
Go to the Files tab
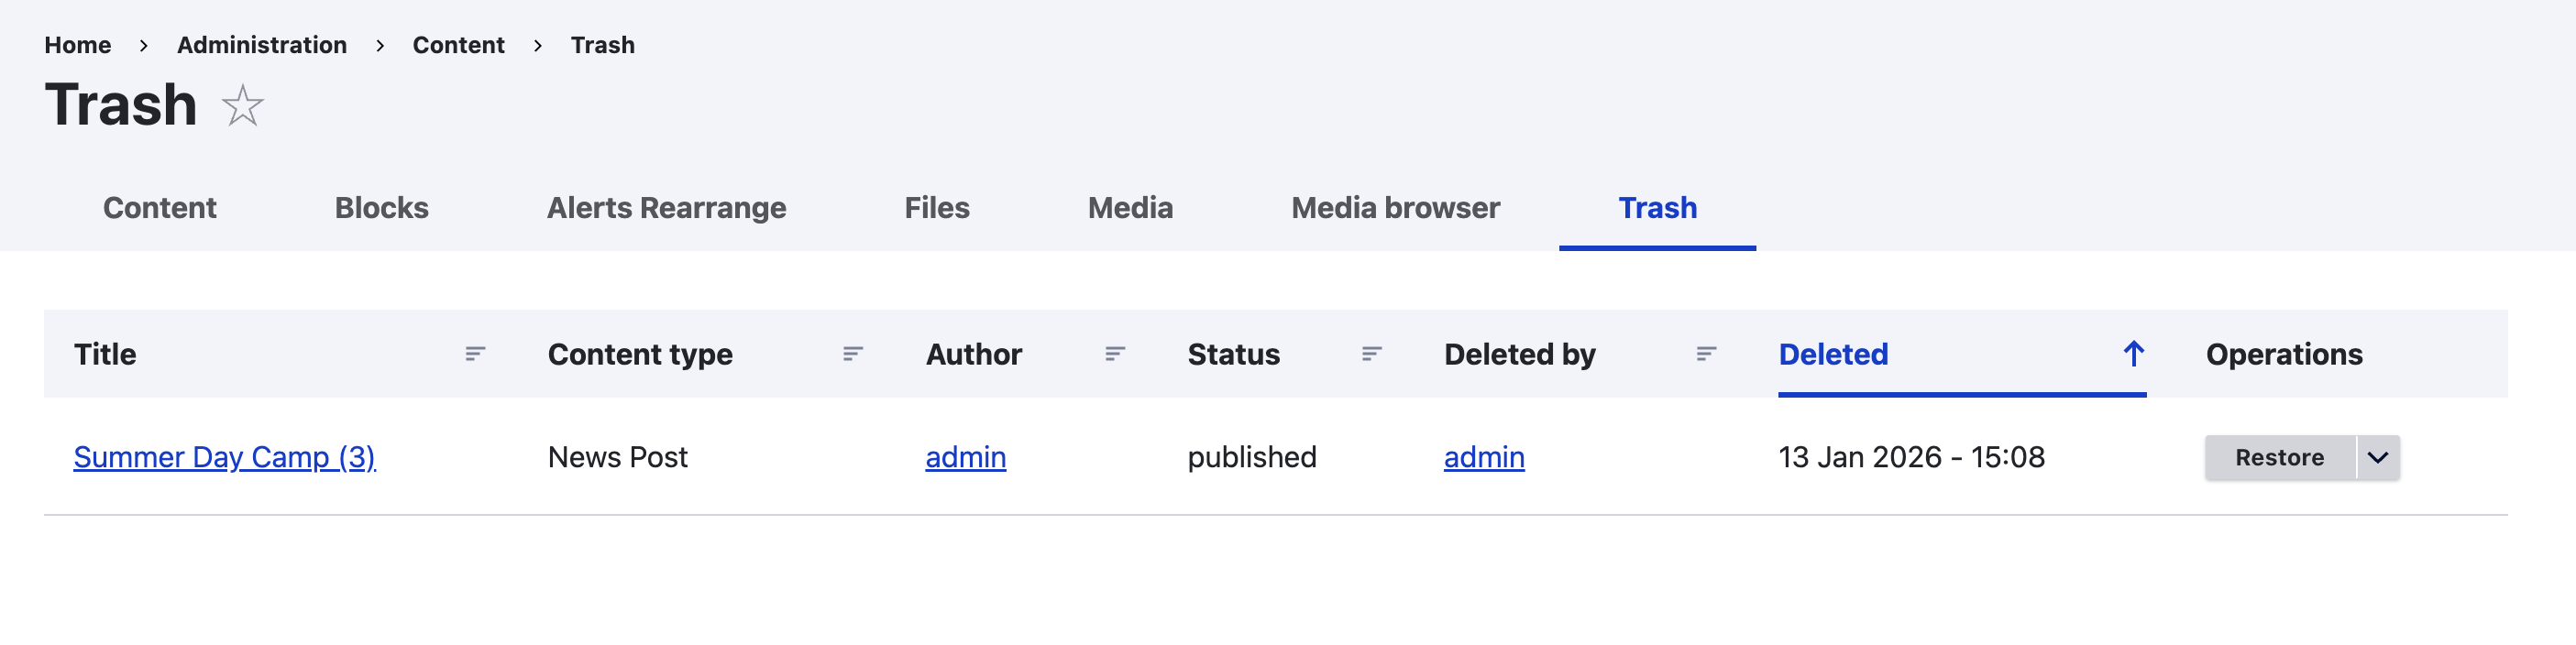[x=936, y=208]
